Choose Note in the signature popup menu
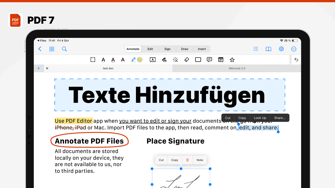The width and height of the screenshot is (335, 188). click(200, 160)
